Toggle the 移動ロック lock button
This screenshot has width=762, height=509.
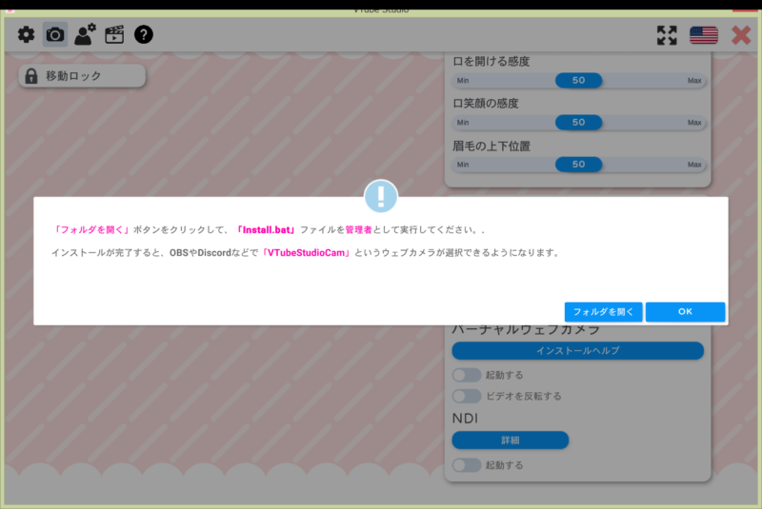coord(82,76)
